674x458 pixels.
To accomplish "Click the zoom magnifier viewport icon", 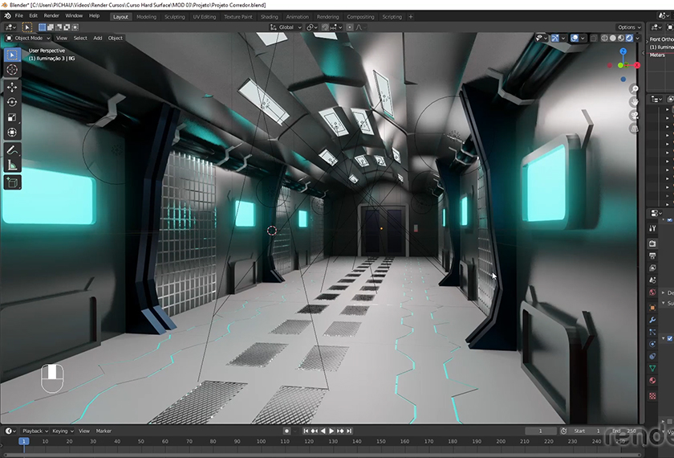I will 633,90.
